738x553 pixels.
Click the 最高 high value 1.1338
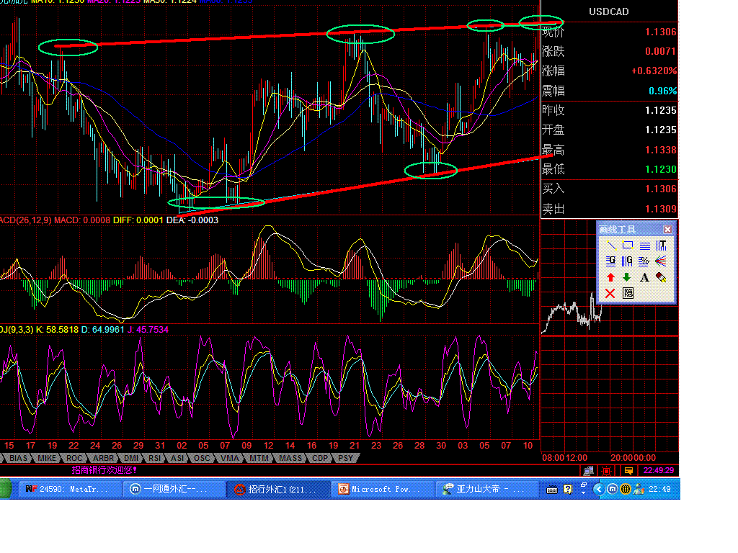(x=660, y=150)
